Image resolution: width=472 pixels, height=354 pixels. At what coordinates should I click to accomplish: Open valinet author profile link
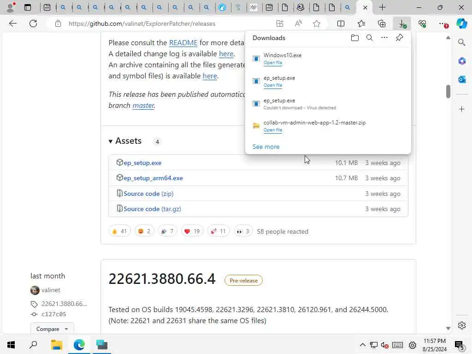pyautogui.click(x=51, y=290)
